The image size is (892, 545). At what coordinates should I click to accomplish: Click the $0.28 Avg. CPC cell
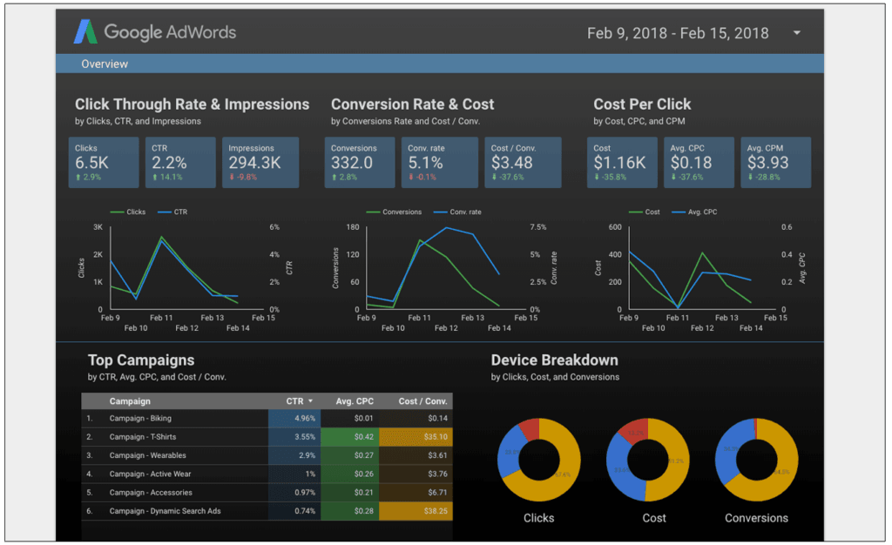tap(350, 511)
